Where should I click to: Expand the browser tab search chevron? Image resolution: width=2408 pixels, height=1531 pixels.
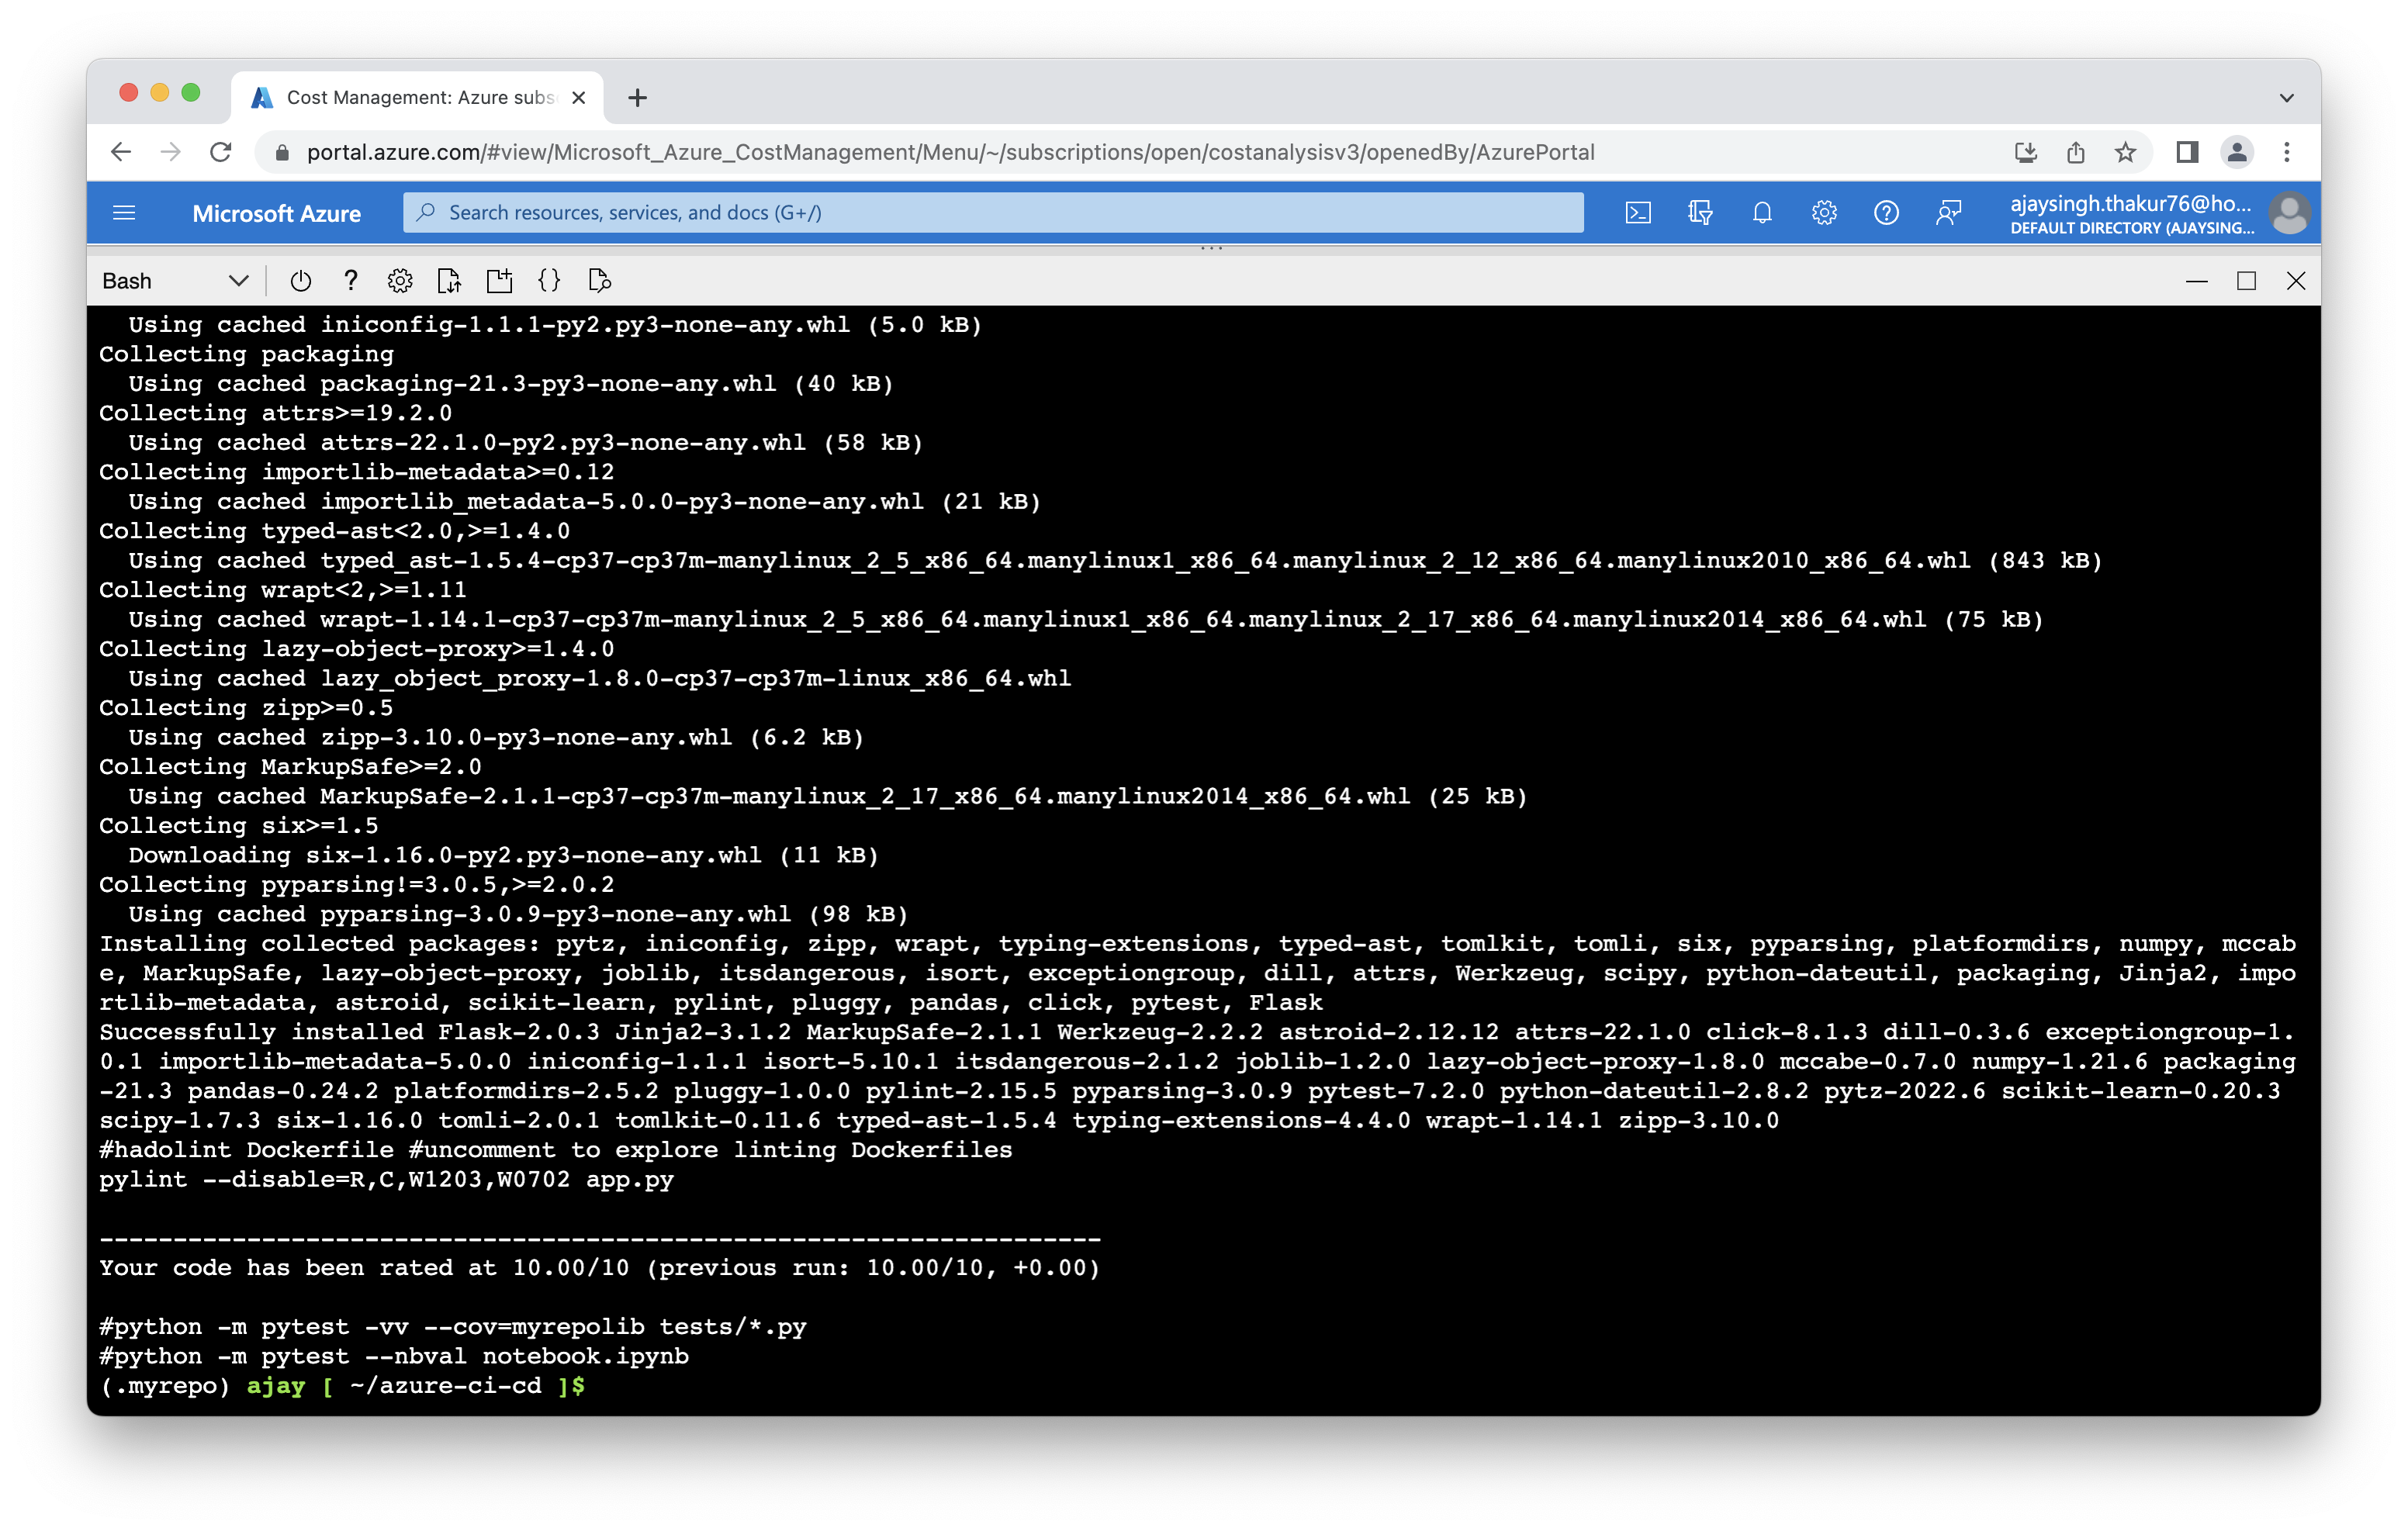pyautogui.click(x=2286, y=98)
